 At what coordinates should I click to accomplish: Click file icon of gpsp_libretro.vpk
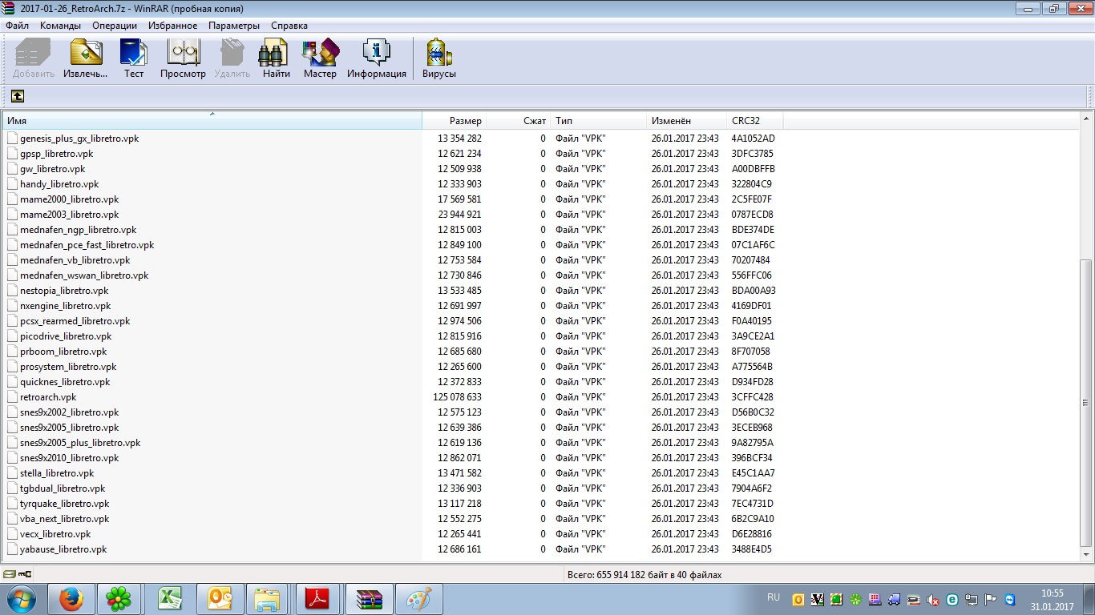coord(12,154)
